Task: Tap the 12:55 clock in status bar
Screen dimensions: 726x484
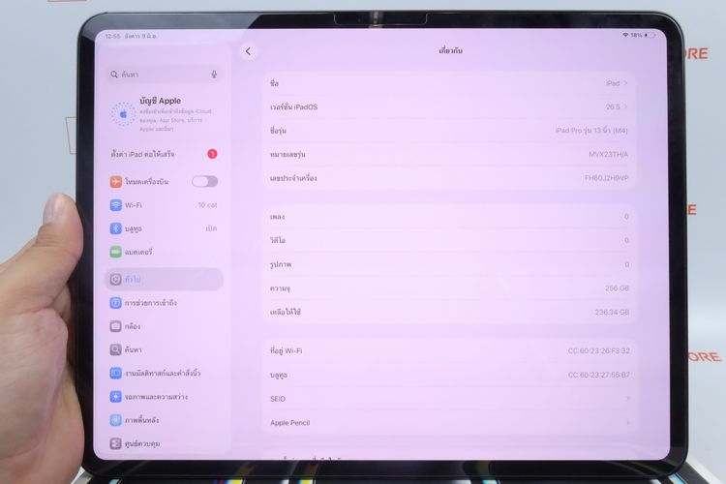Action: [x=112, y=36]
